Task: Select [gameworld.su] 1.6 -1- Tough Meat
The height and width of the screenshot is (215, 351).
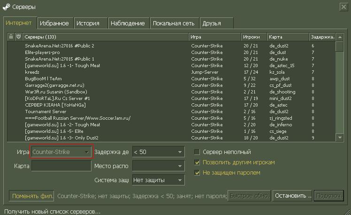Action: (171, 65)
